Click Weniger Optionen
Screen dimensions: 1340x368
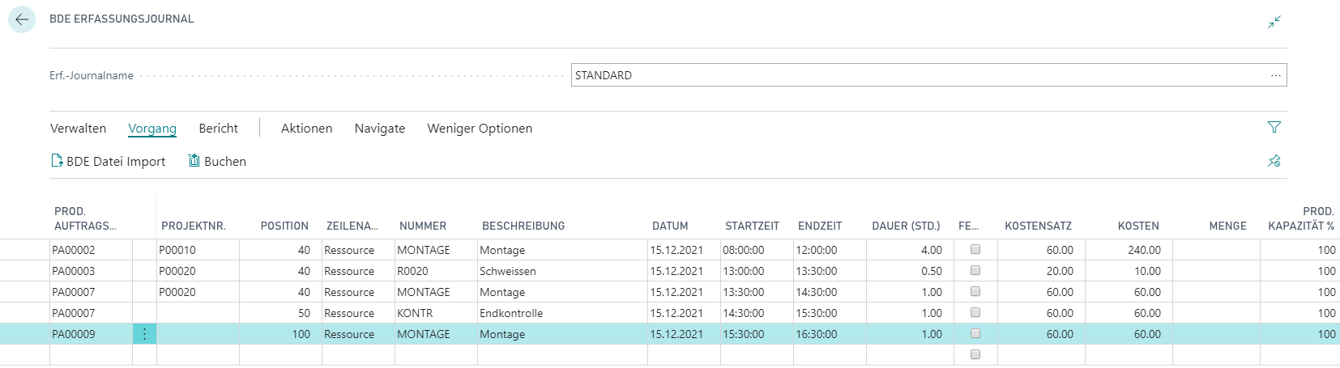(x=480, y=129)
